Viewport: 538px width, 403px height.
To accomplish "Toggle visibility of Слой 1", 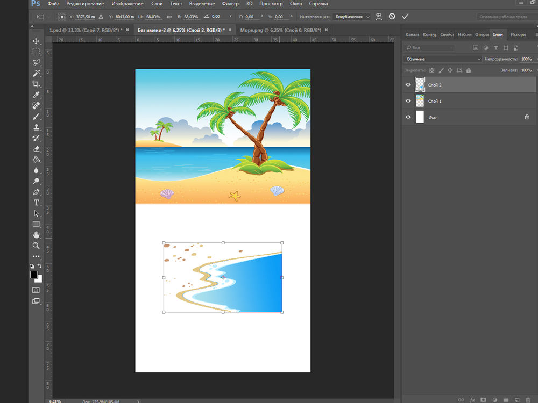I will tap(408, 101).
